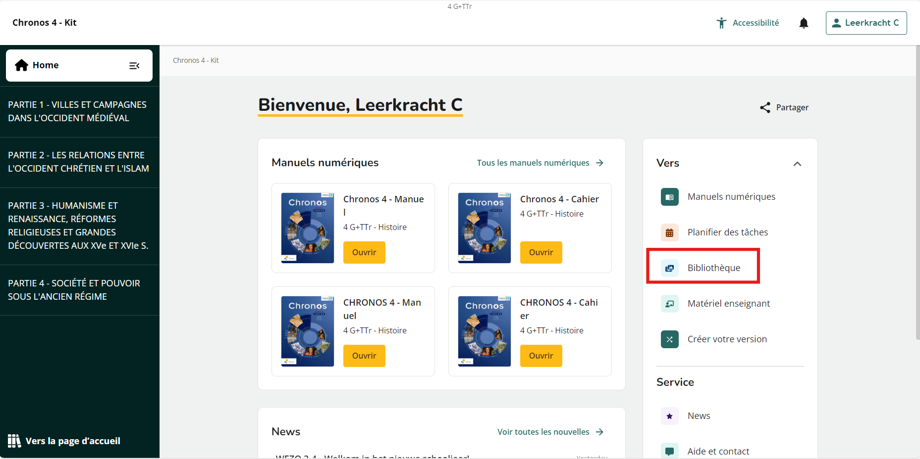Open PARTIE 4 - Société et pouvoir
This screenshot has width=920, height=459.
80,290
